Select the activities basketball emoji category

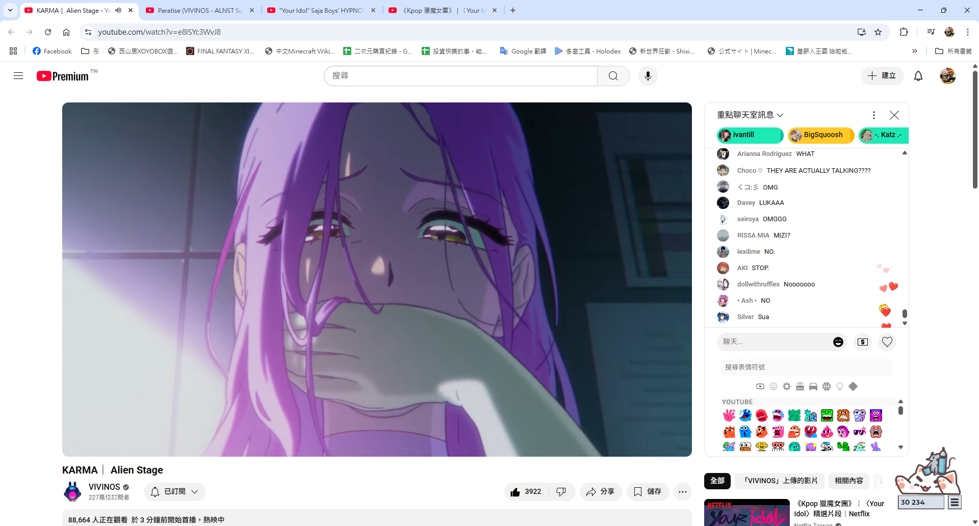coord(827,386)
